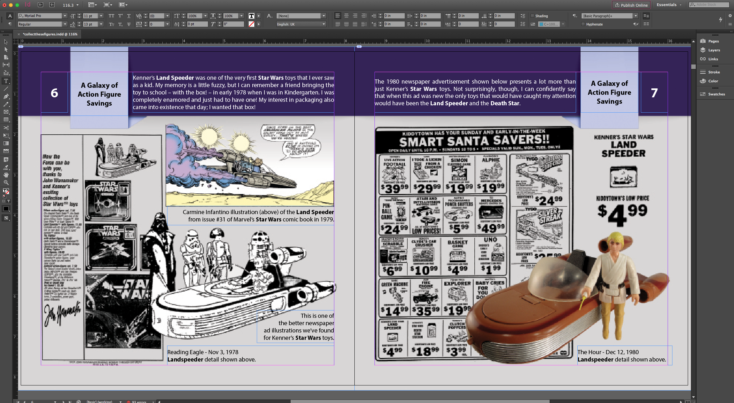Apply Strikethrough formatting
This screenshot has width=734, height=403.
[x=129, y=24]
